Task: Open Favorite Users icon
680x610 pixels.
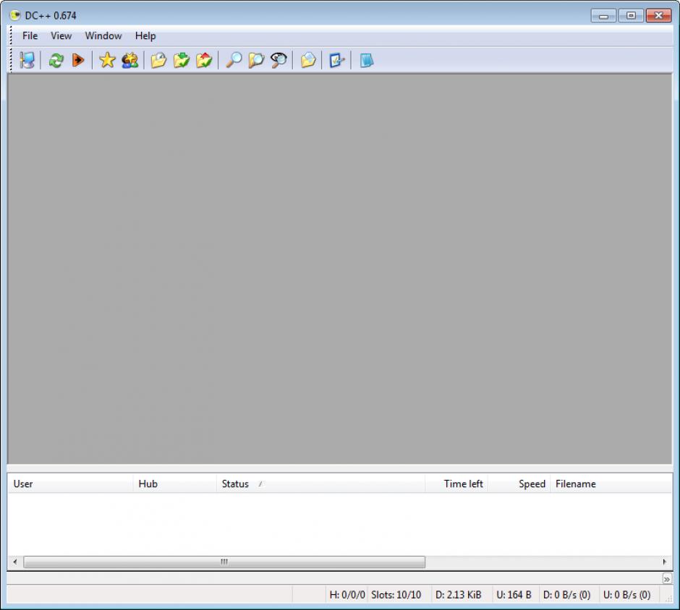Action: click(129, 60)
